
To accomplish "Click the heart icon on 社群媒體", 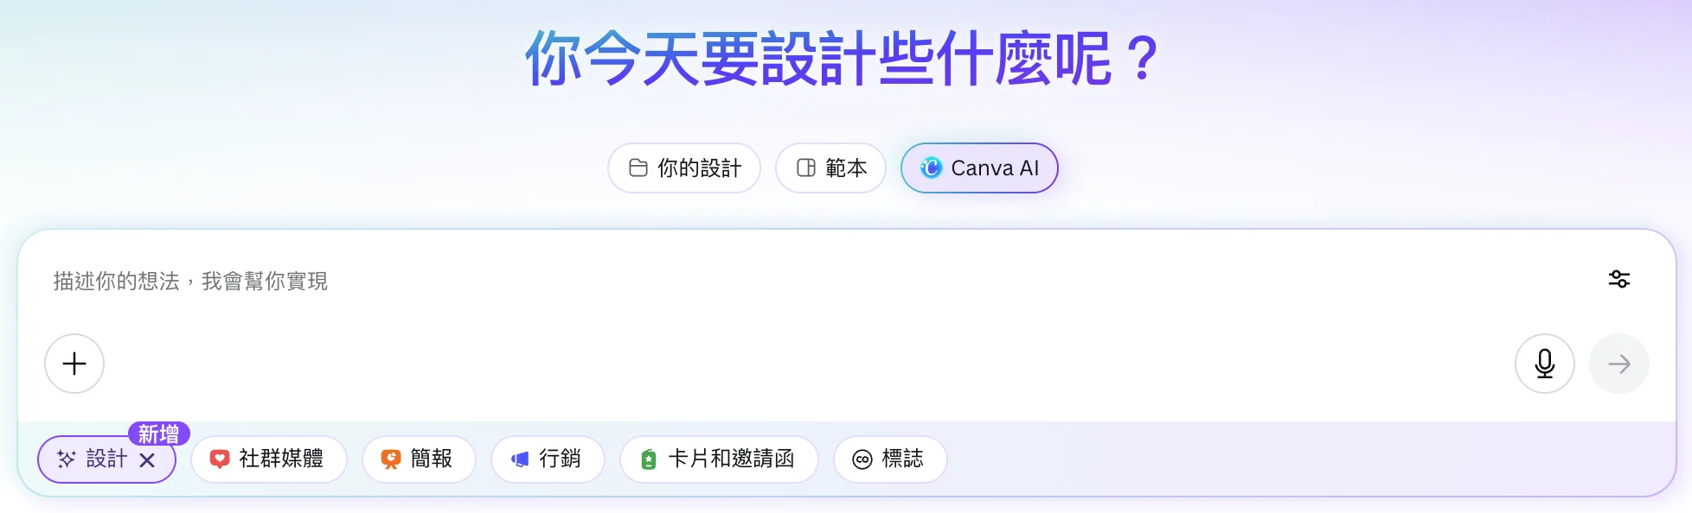I will click(x=220, y=459).
